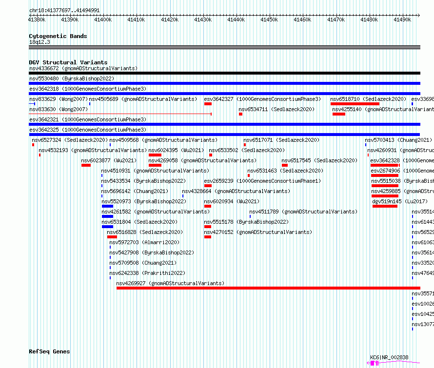Select red bar under nsv6024395

pos(155,155)
